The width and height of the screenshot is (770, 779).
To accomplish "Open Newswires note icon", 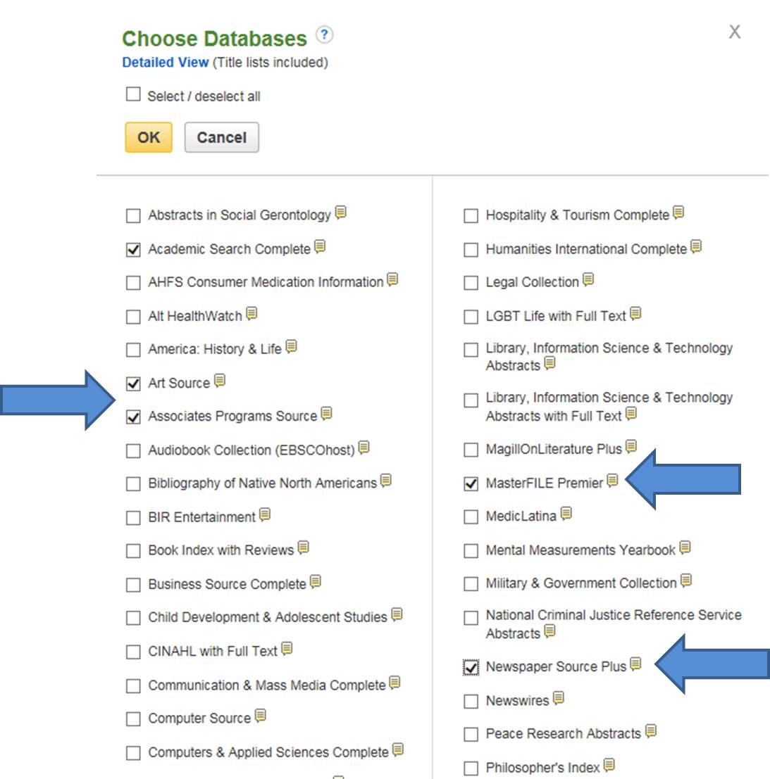I will tap(559, 698).
